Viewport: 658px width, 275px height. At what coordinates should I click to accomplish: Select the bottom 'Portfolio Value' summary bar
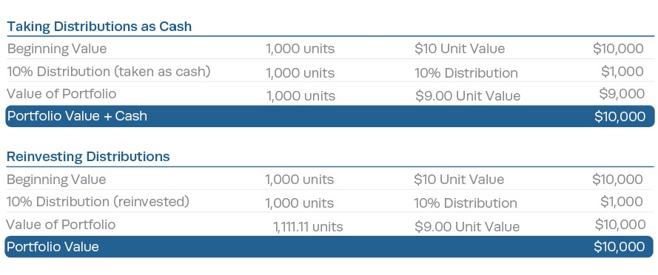tap(329, 246)
